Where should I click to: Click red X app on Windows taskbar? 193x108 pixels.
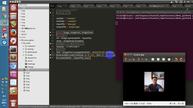pos(4,29)
